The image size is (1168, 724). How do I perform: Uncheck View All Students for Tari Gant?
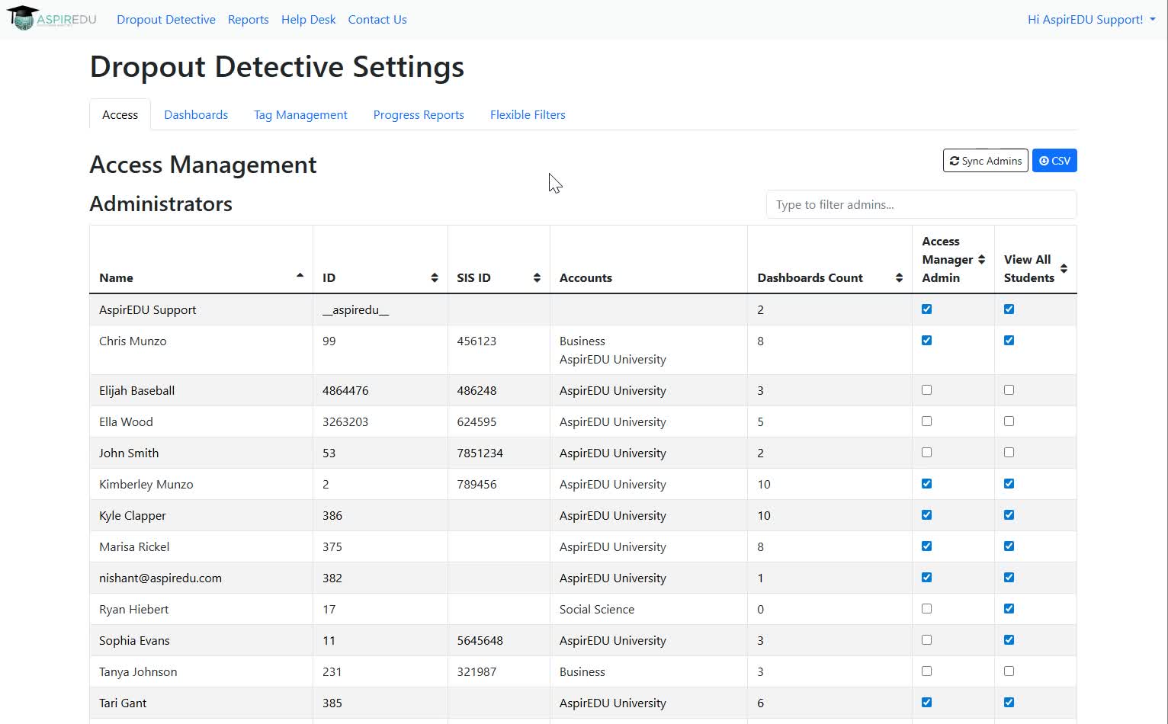[1009, 703]
